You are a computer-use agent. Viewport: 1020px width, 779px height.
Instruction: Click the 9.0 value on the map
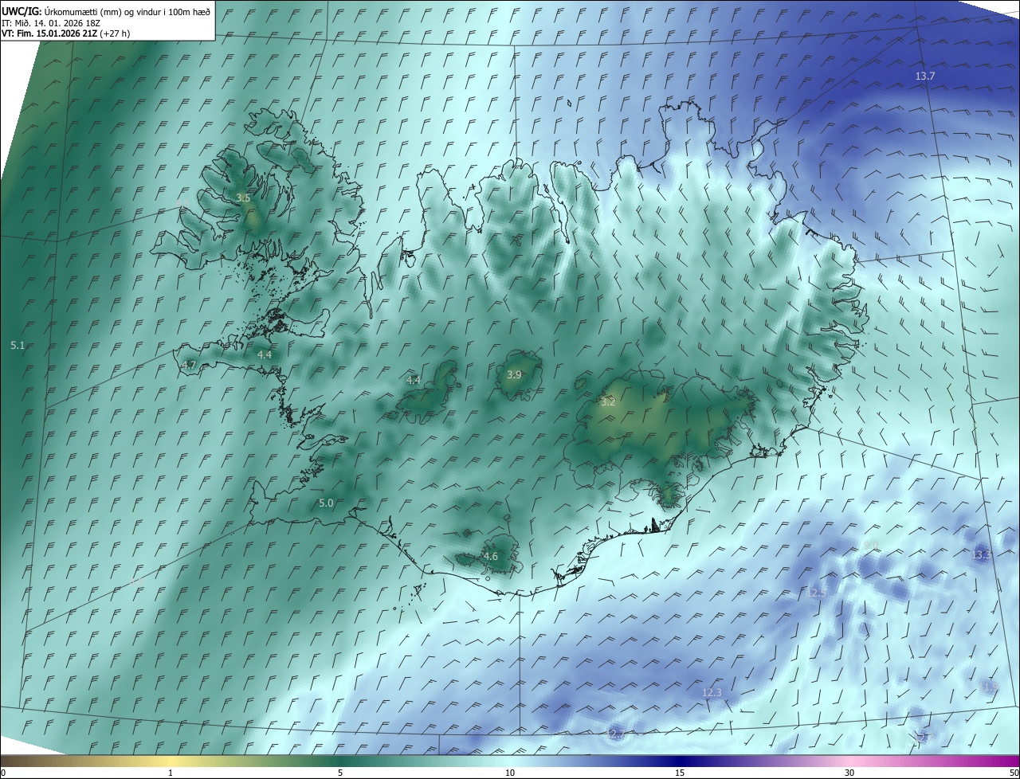point(871,545)
